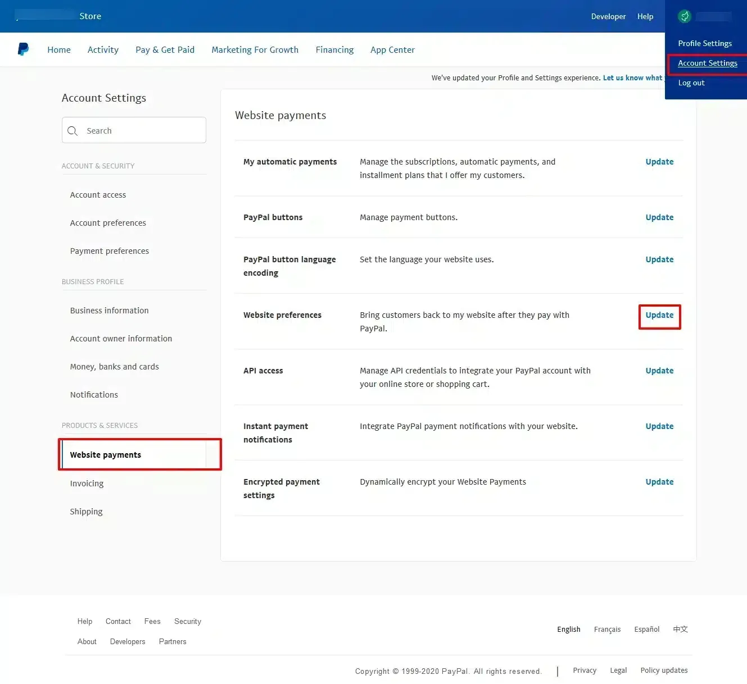
Task: Click the search magnifier icon in Account Settings
Action: click(73, 130)
